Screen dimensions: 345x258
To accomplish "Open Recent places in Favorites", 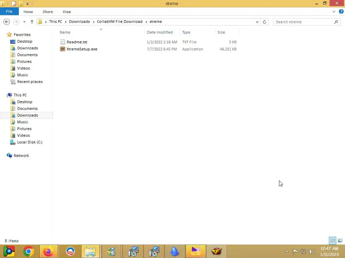I will tap(30, 82).
